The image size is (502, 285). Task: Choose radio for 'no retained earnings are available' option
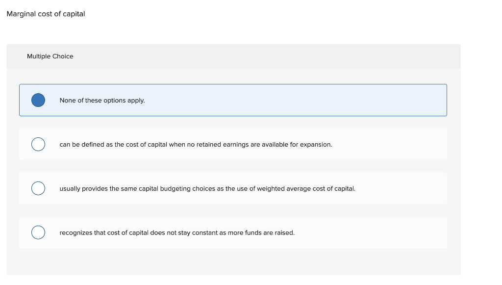[38, 144]
